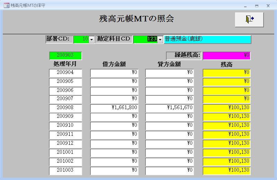
Task: Select the cyan 普通預金(鹿銀) account name field
Action: pyautogui.click(x=207, y=39)
